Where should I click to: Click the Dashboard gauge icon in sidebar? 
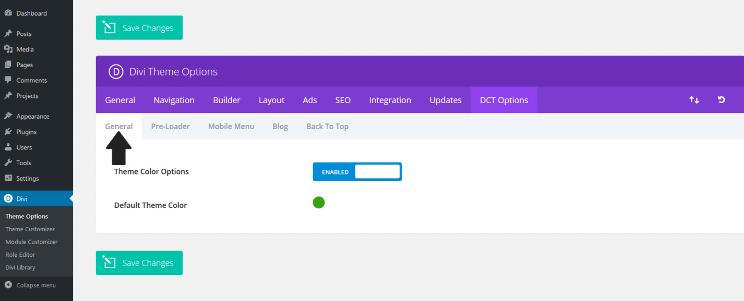pos(8,13)
